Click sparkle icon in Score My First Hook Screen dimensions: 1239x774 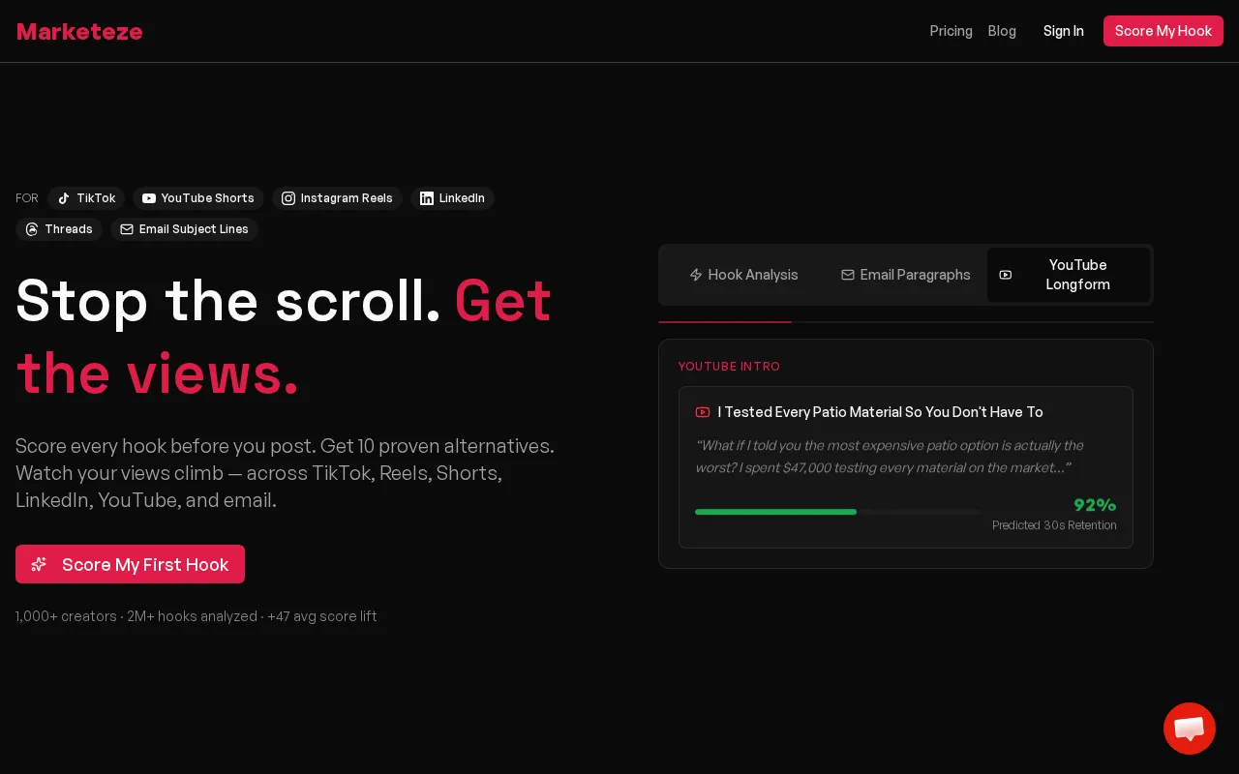click(x=39, y=564)
